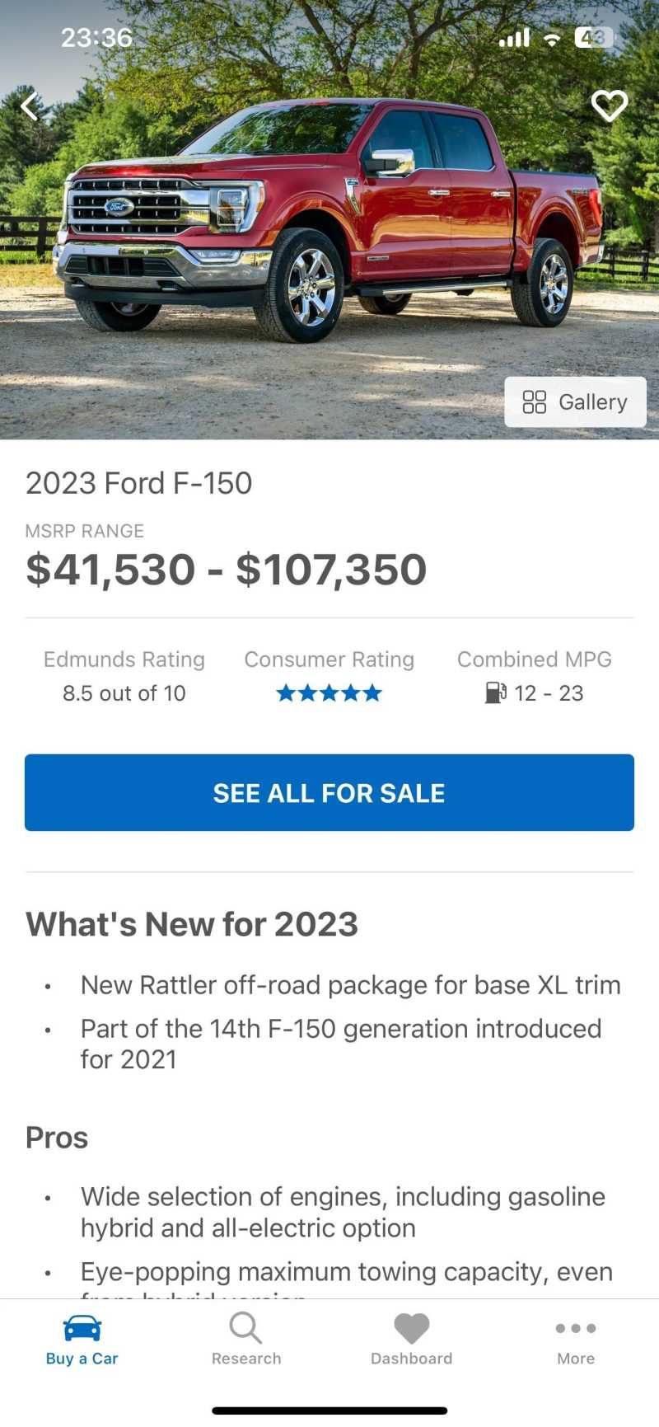Tap the consumer rating stars

329,693
